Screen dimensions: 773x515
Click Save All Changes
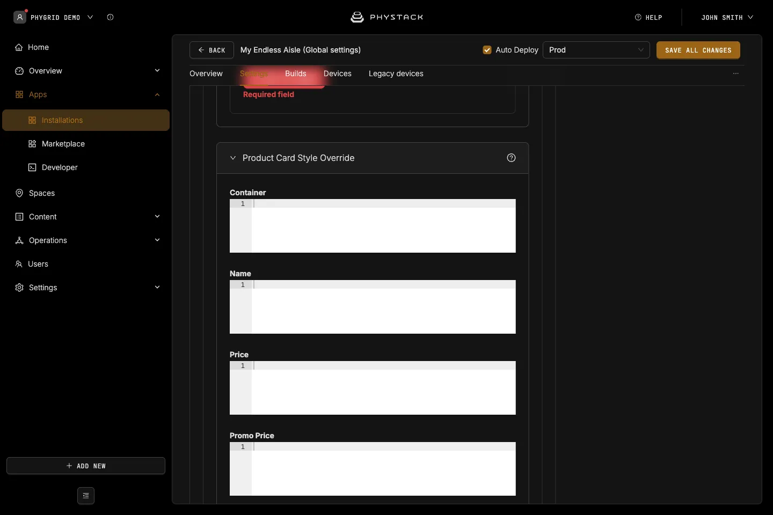click(x=698, y=50)
